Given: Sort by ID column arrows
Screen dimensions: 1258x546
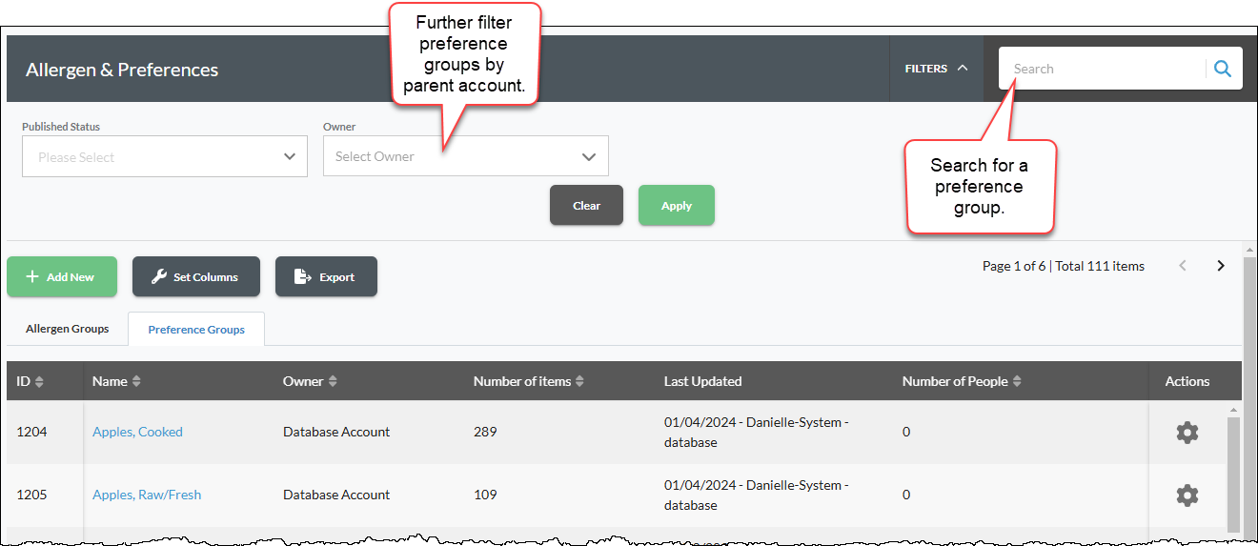Looking at the screenshot, I should (39, 381).
